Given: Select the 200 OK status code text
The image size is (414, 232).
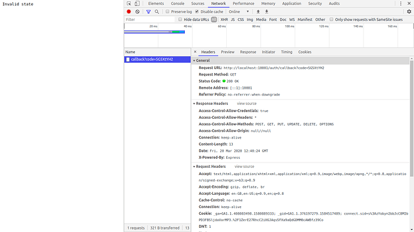Looking at the screenshot, I should (x=233, y=82).
